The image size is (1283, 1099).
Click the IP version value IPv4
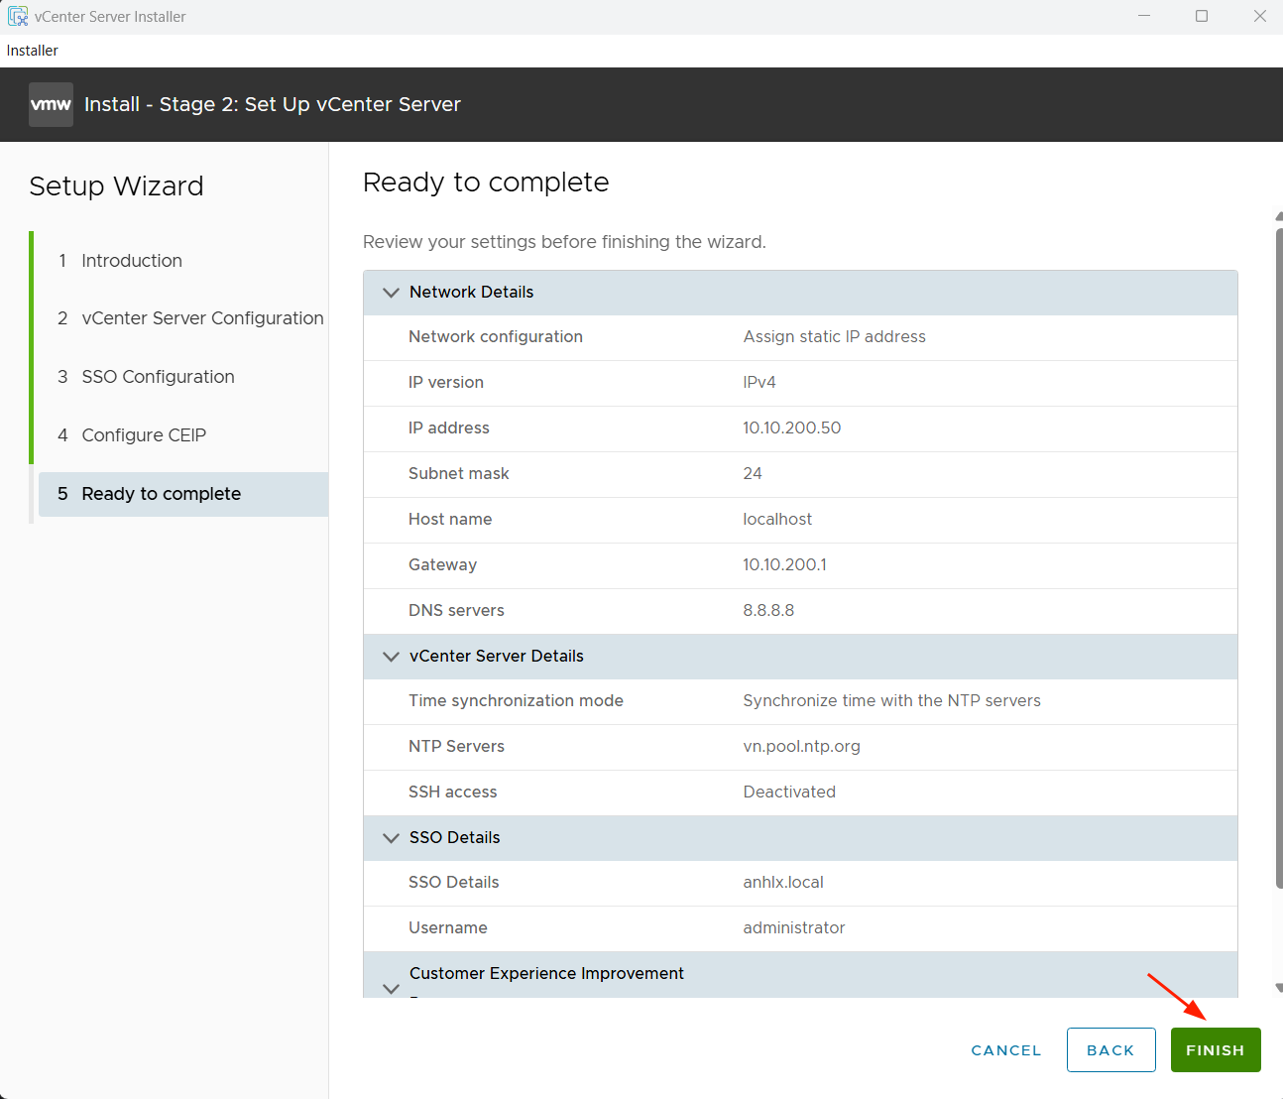pyautogui.click(x=759, y=383)
